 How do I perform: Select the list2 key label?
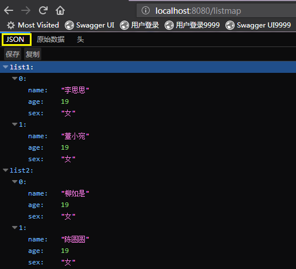pos(21,170)
